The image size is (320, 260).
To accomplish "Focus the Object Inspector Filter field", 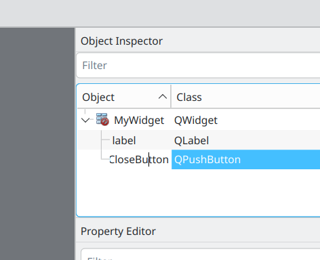I will pyautogui.click(x=198, y=66).
